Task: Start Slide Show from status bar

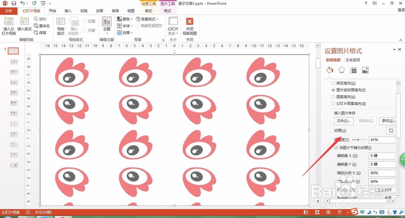Action: click(x=339, y=212)
